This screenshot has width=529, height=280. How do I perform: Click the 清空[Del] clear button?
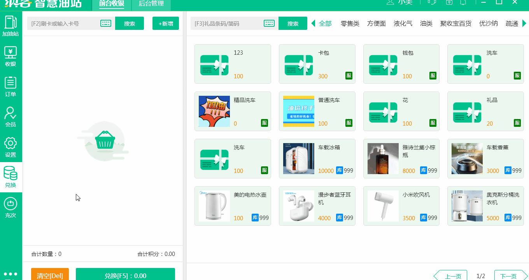click(x=49, y=275)
